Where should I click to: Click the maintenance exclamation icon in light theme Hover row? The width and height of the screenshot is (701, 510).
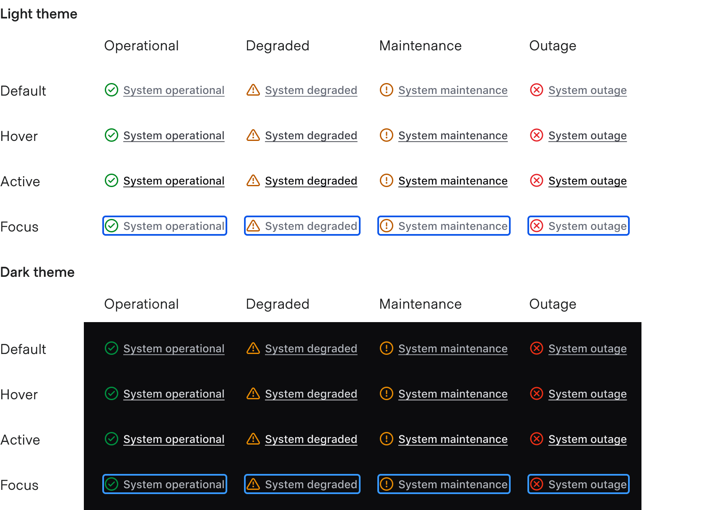click(386, 135)
